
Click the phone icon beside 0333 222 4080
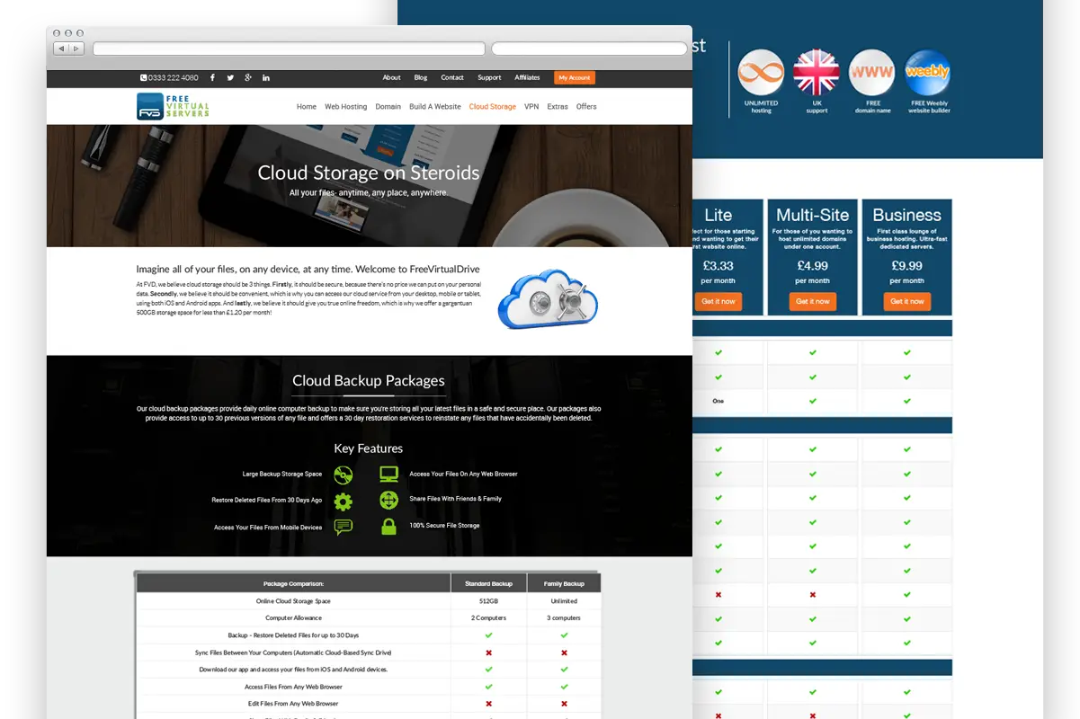tap(144, 78)
